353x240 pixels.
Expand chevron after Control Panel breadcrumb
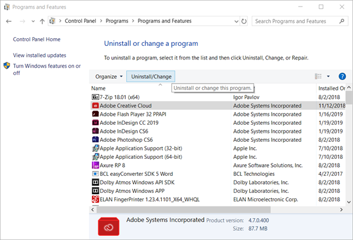[101, 21]
